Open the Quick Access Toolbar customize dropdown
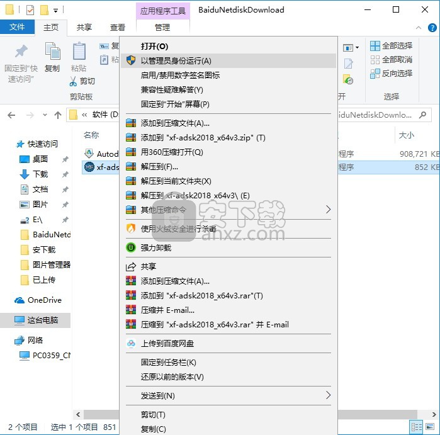440x435 pixels. (56, 11)
